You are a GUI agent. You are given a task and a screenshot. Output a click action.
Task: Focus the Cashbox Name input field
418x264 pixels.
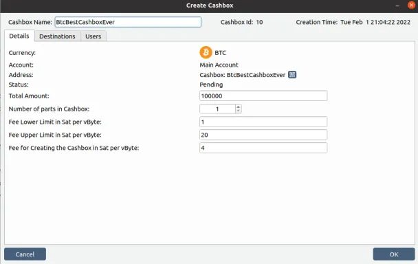click(128, 22)
